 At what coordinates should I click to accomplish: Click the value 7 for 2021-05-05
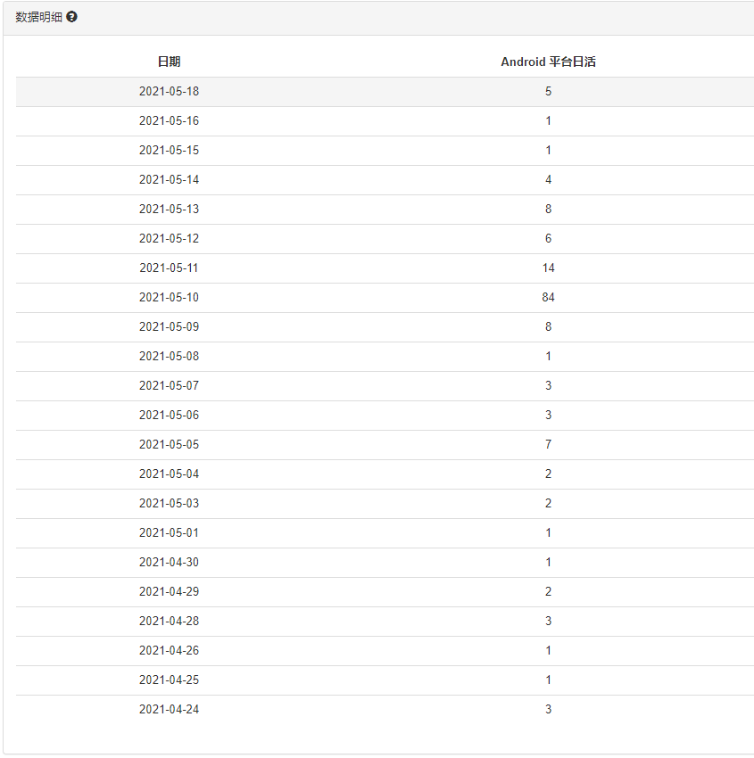(x=548, y=445)
